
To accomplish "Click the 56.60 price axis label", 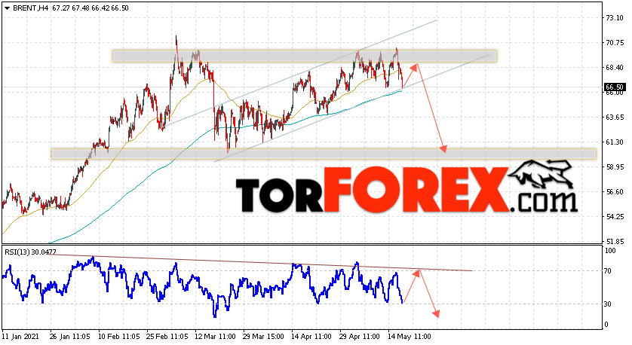I will [x=615, y=192].
